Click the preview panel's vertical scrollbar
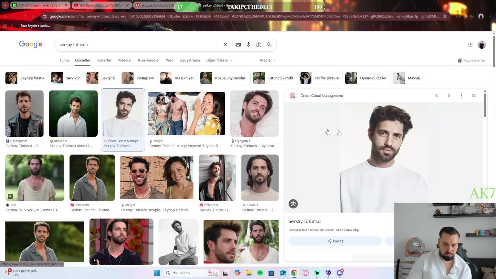The height and width of the screenshot is (279, 496). coord(485,105)
